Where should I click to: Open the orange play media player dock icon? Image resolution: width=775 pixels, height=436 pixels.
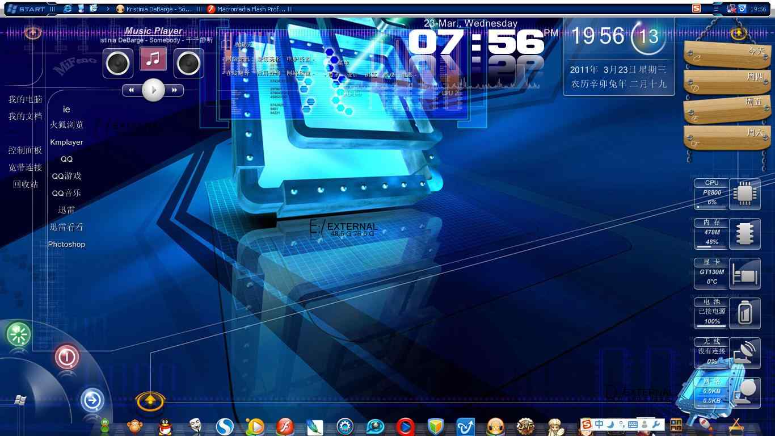pyautogui.click(x=255, y=426)
